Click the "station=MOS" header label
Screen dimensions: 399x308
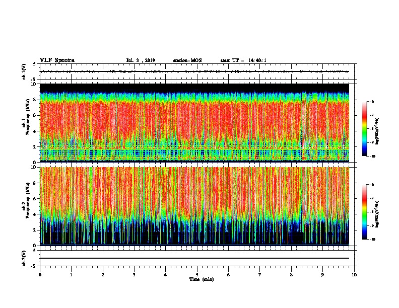[187, 60]
